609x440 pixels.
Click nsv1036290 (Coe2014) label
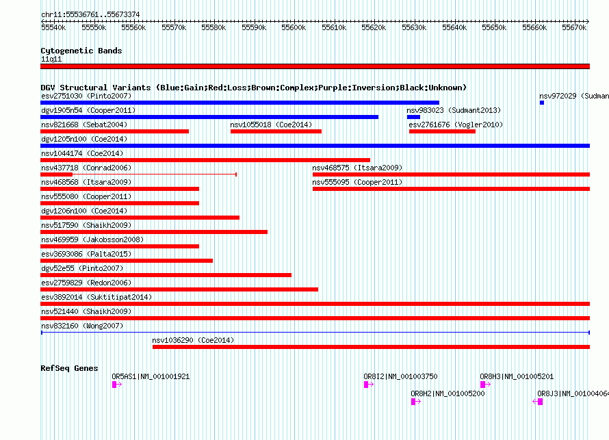[x=193, y=340]
